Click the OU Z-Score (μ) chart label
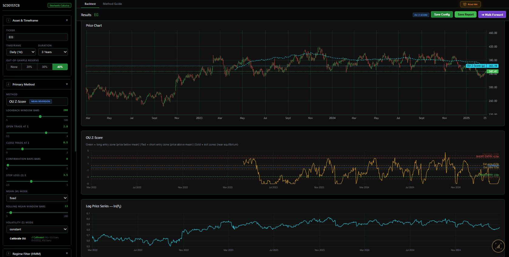The width and height of the screenshot is (509, 257). pyautogui.click(x=476, y=66)
